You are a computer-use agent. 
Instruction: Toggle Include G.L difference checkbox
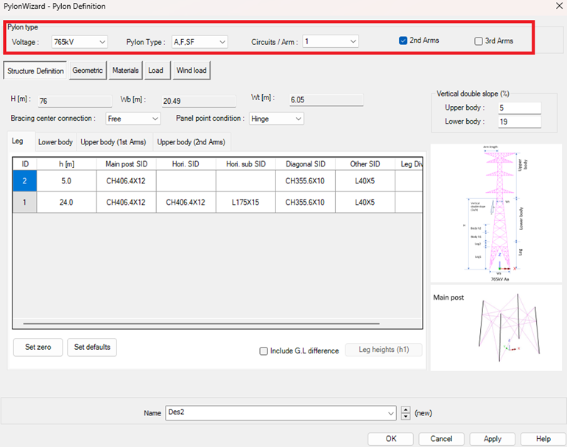(x=264, y=351)
